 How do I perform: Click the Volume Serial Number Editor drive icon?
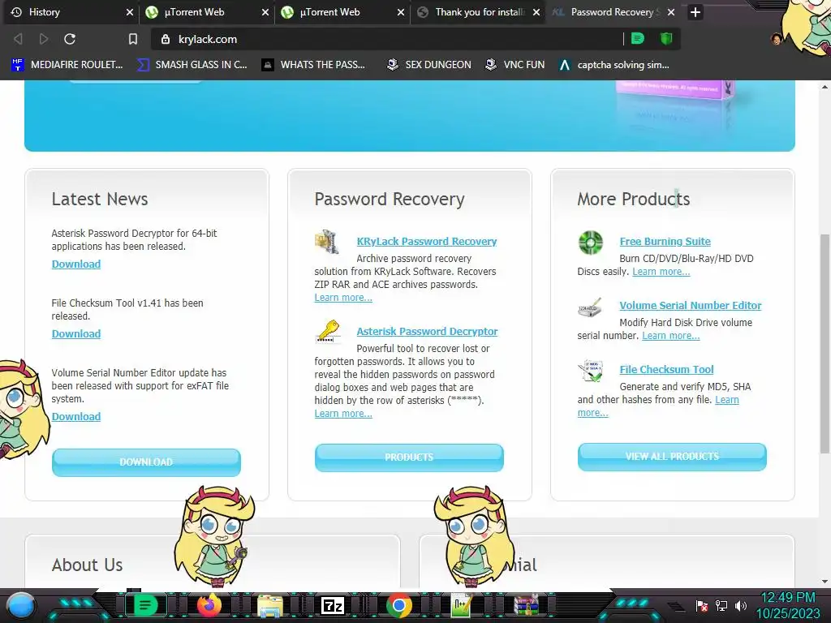[x=590, y=307]
